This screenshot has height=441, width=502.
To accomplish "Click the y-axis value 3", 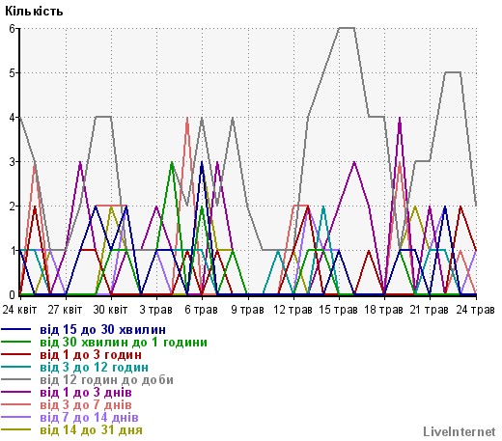I will [x=13, y=162].
